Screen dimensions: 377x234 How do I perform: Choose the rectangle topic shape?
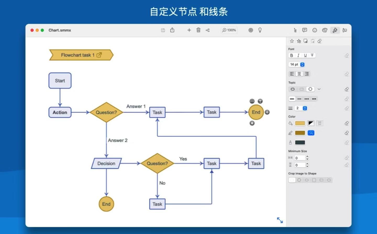(302, 89)
